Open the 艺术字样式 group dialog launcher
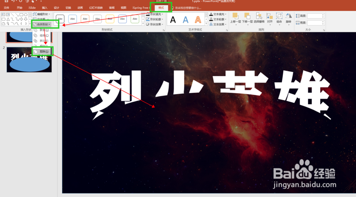 tap(227, 30)
